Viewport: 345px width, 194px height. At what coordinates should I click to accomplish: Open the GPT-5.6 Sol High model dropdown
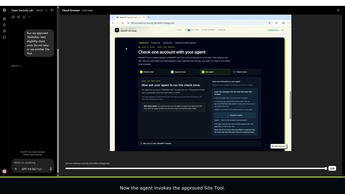(x=33, y=169)
